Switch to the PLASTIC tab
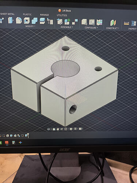The height and width of the screenshot is (183, 137). 27,14
